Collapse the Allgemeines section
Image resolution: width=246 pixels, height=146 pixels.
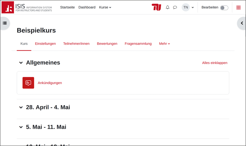(x=21, y=63)
